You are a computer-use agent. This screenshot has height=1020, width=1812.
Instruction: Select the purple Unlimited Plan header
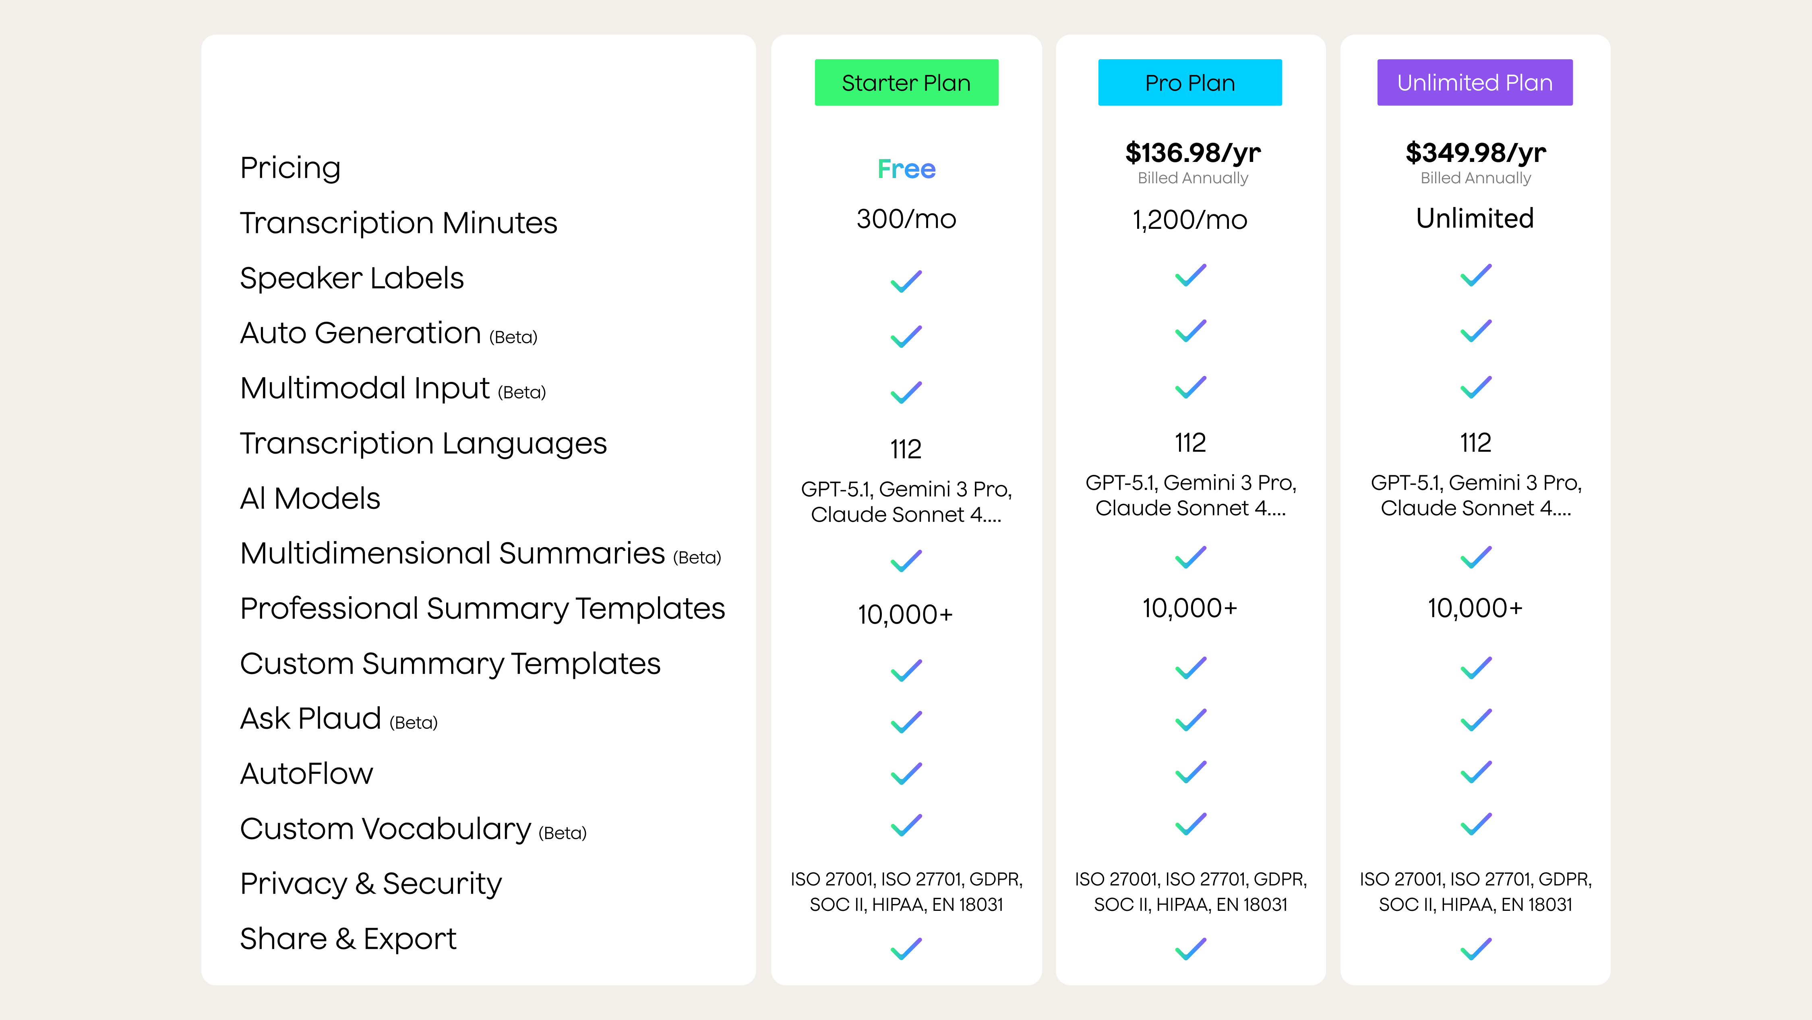tap(1474, 82)
